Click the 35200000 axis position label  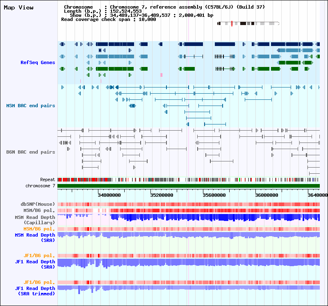(x=162, y=195)
